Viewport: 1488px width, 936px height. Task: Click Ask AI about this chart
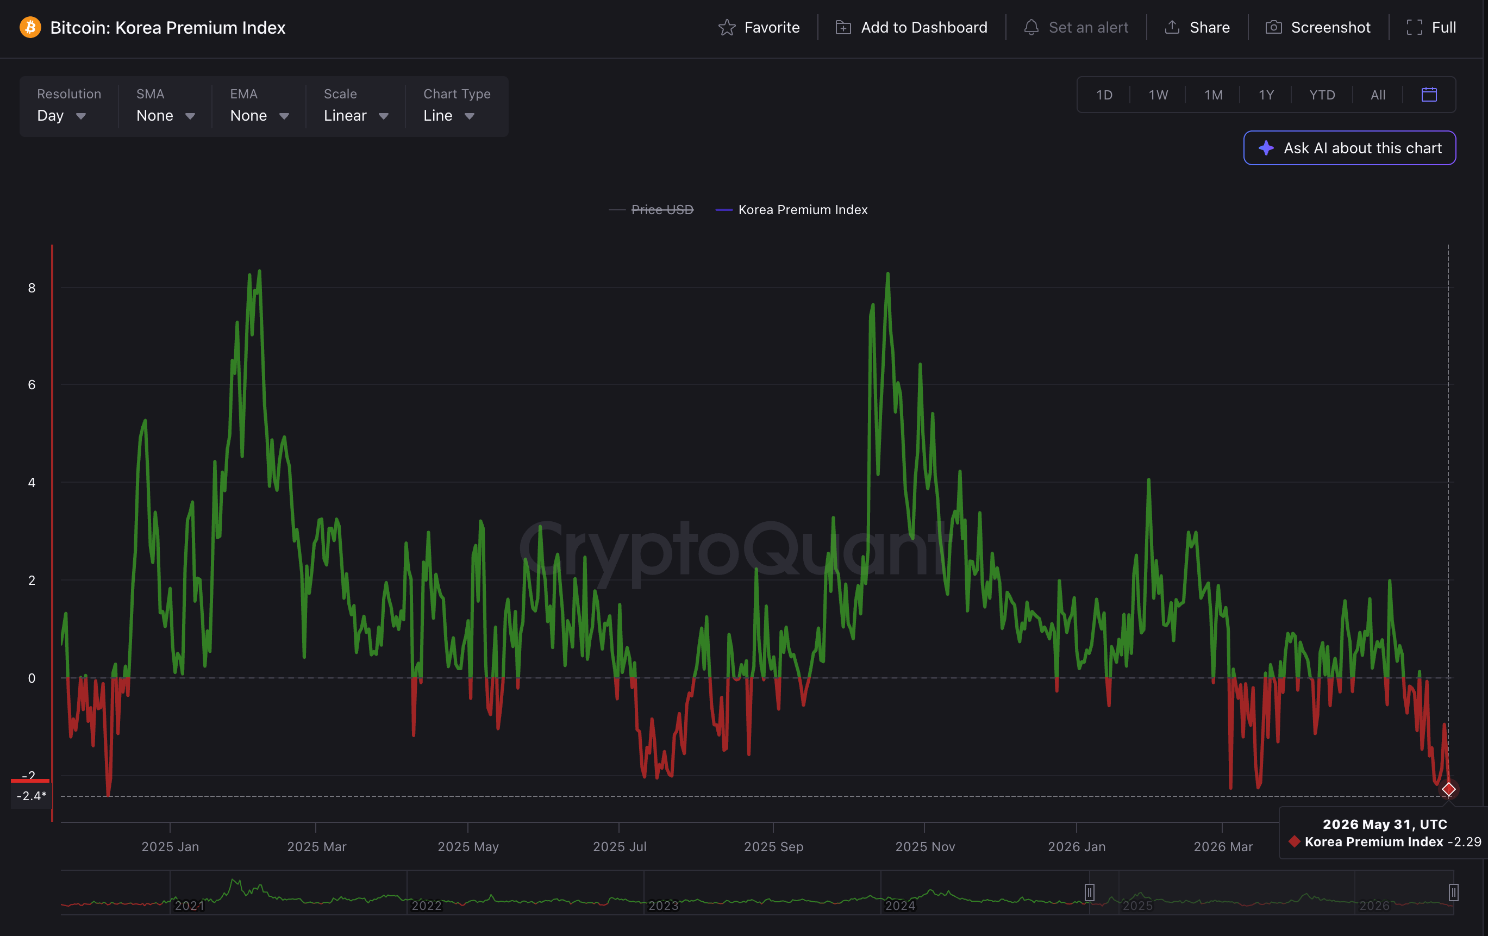pos(1349,148)
